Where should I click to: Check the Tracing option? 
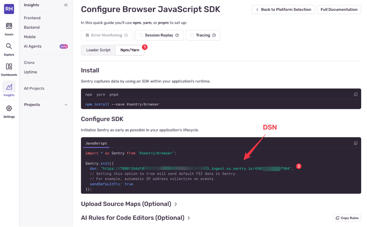tap(193, 35)
